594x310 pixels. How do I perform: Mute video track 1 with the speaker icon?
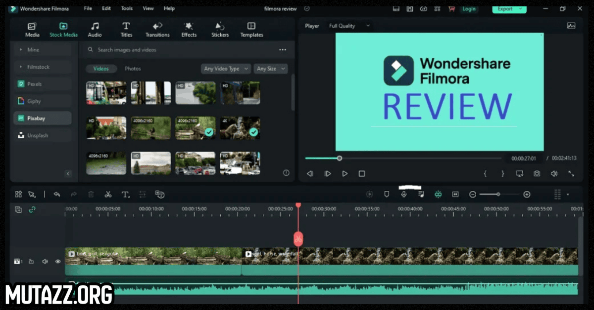(45, 262)
